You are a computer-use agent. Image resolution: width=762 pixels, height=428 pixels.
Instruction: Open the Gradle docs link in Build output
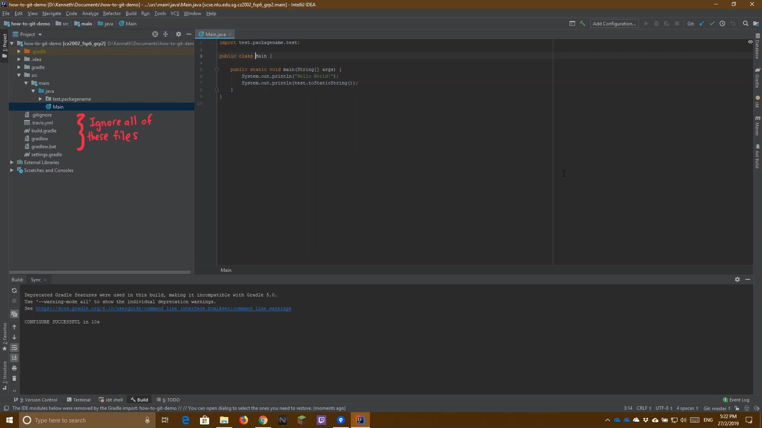[x=163, y=308]
